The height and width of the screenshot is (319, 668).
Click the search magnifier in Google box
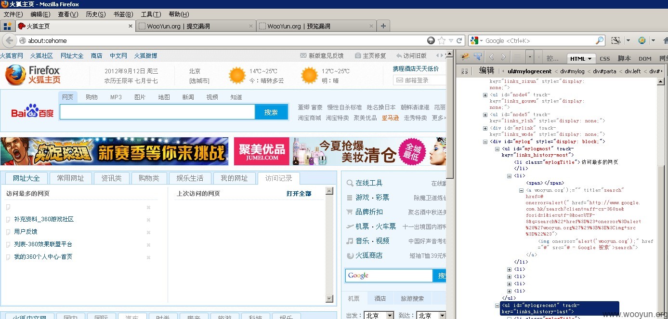click(600, 40)
